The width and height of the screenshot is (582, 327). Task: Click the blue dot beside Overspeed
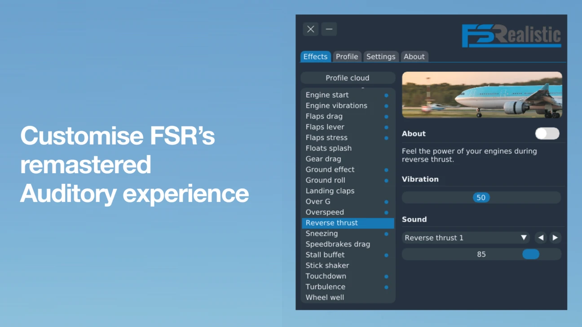coord(386,213)
